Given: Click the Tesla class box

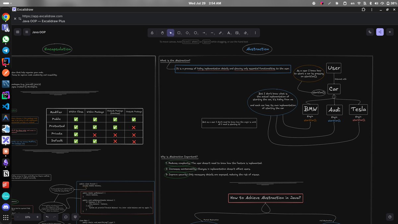Looking at the screenshot, I should point(358,109).
